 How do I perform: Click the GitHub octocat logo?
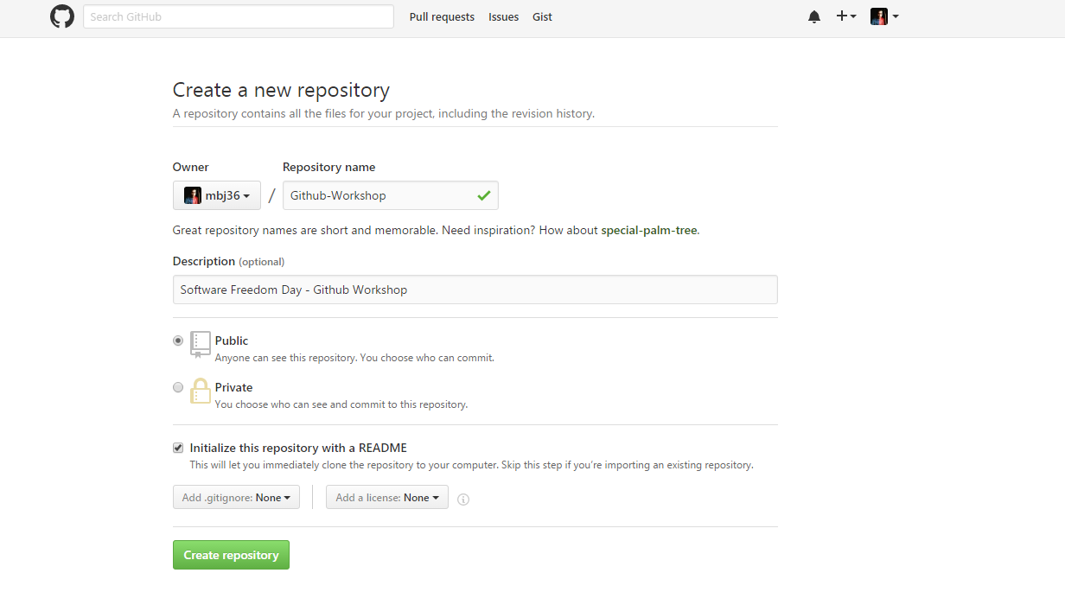coord(62,16)
